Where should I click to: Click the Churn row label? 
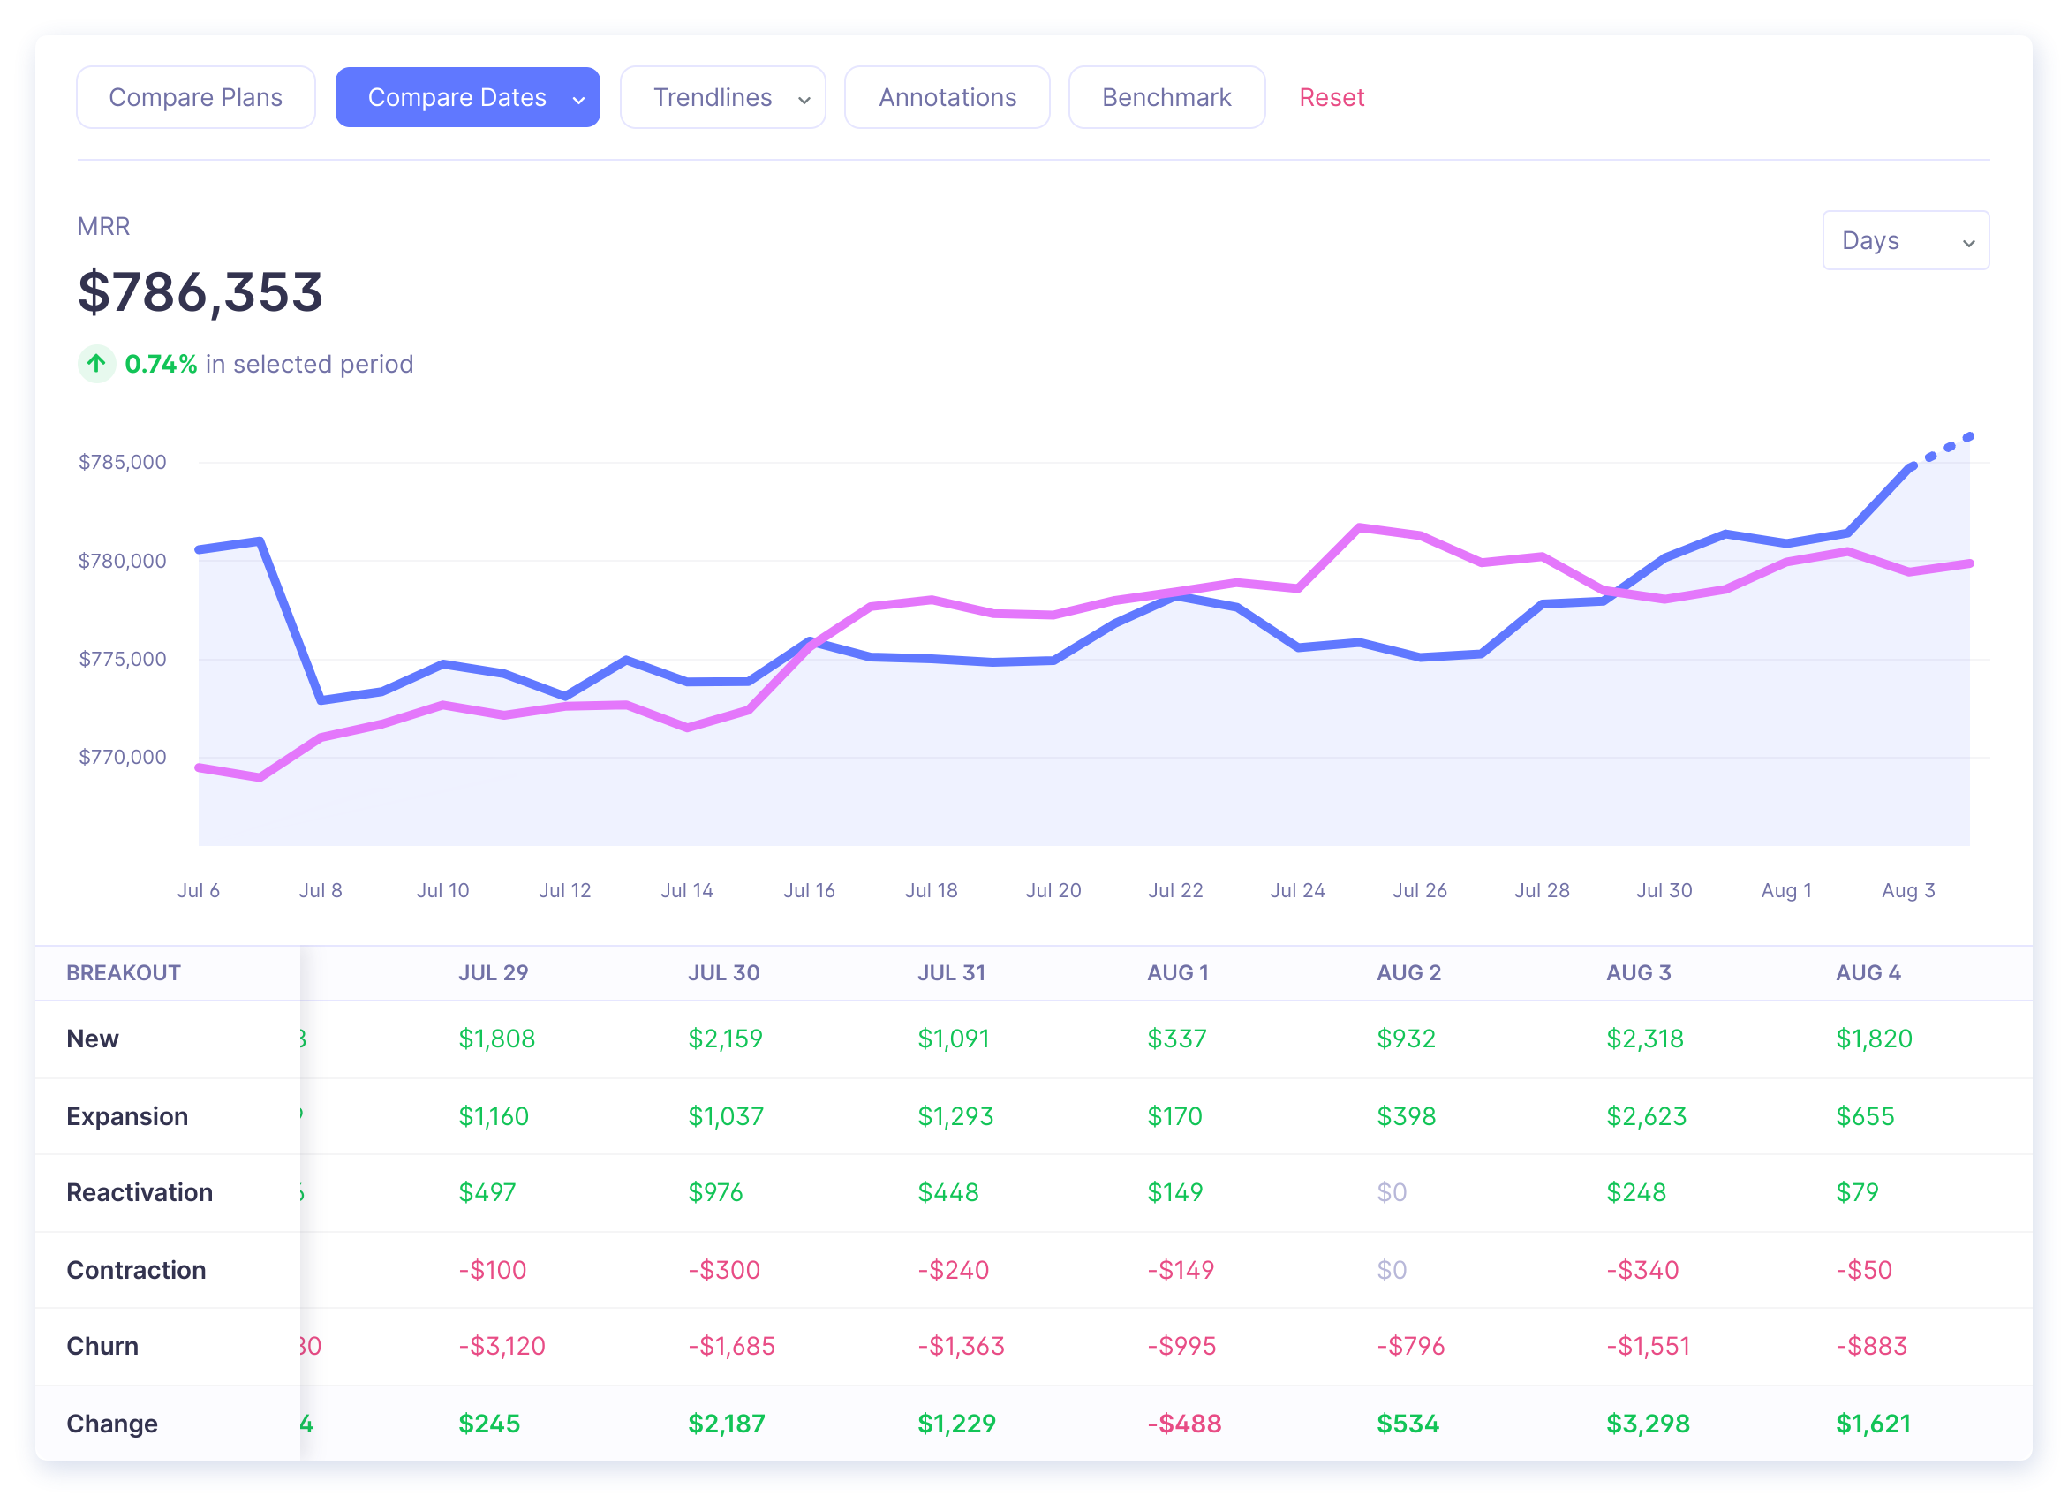tap(102, 1346)
